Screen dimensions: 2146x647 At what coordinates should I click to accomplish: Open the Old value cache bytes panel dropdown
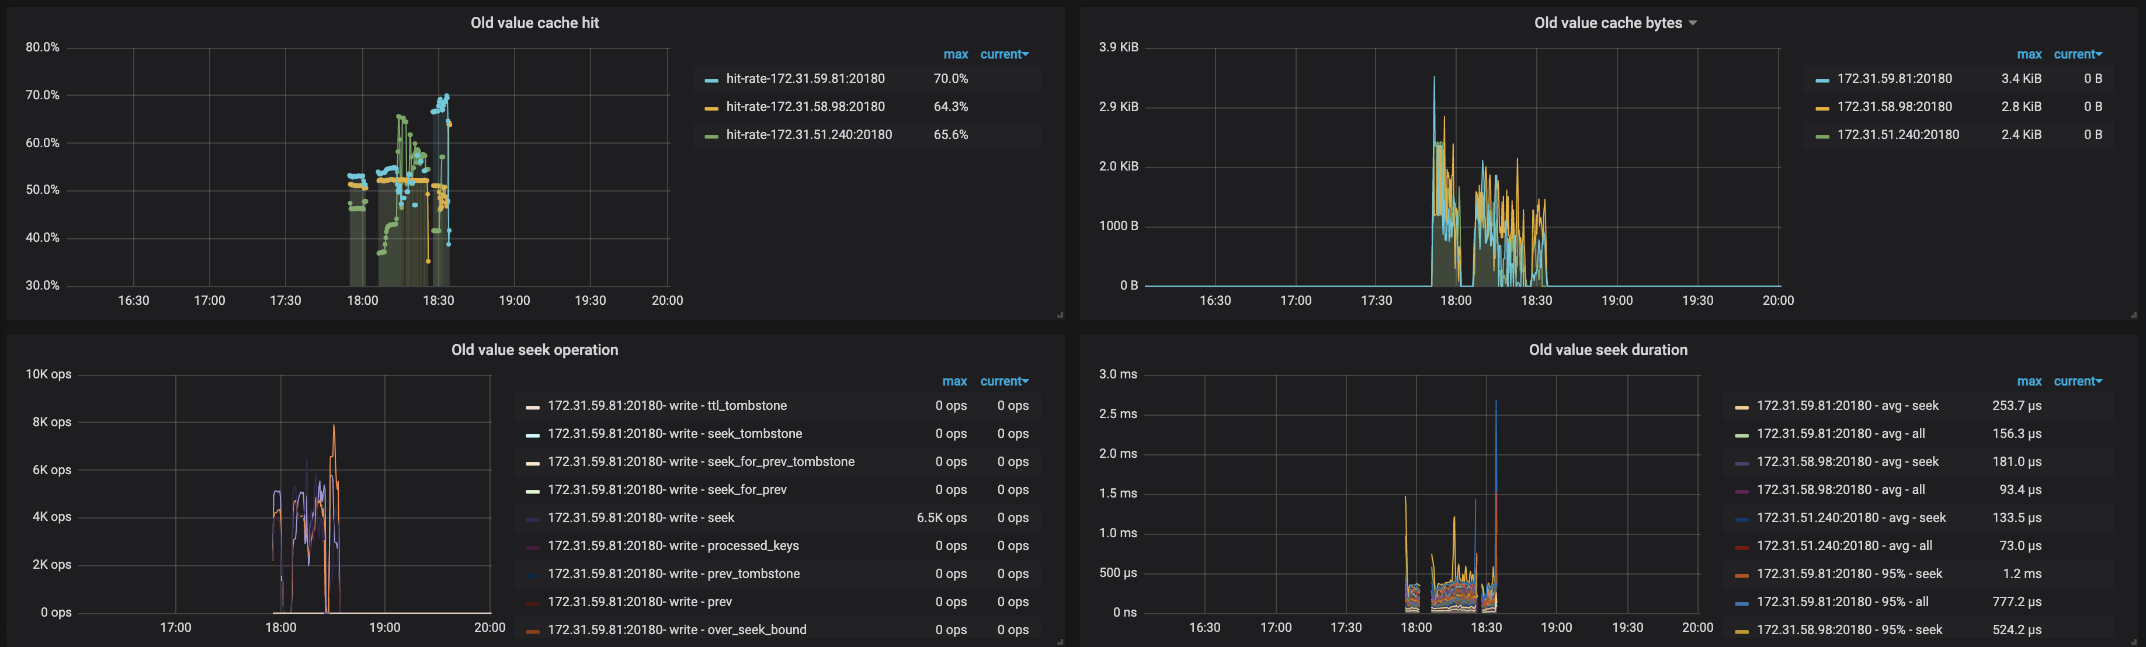1693,23
